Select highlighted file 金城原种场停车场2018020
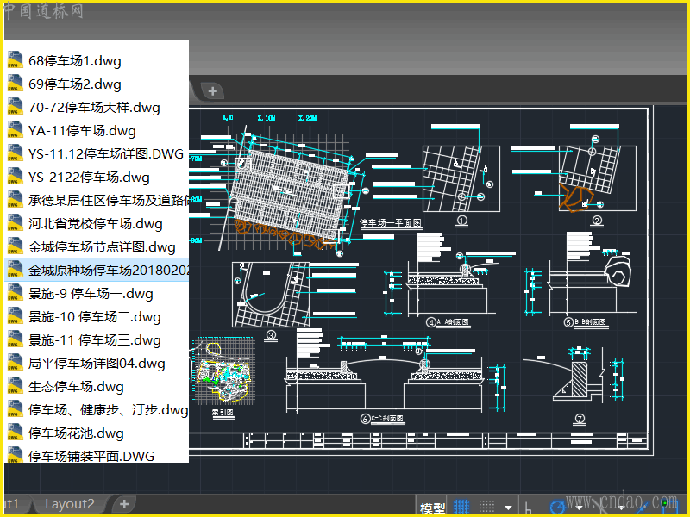The width and height of the screenshot is (690, 517). (x=97, y=270)
